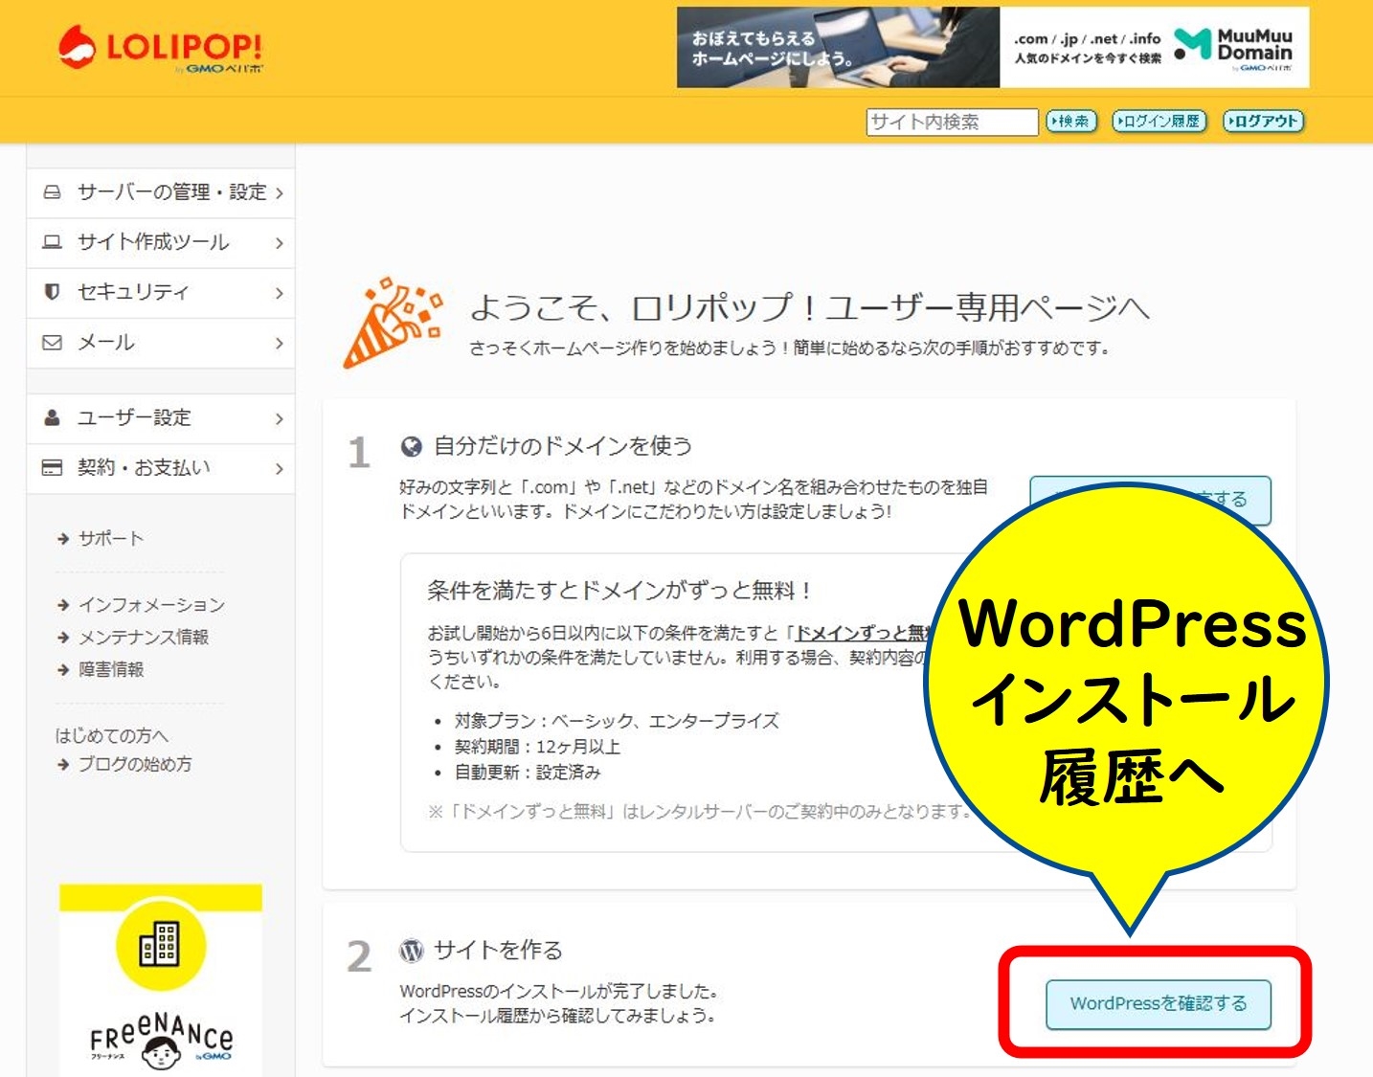Image resolution: width=1373 pixels, height=1077 pixels.
Task: Open セキュリティ menu
Action: point(161,292)
